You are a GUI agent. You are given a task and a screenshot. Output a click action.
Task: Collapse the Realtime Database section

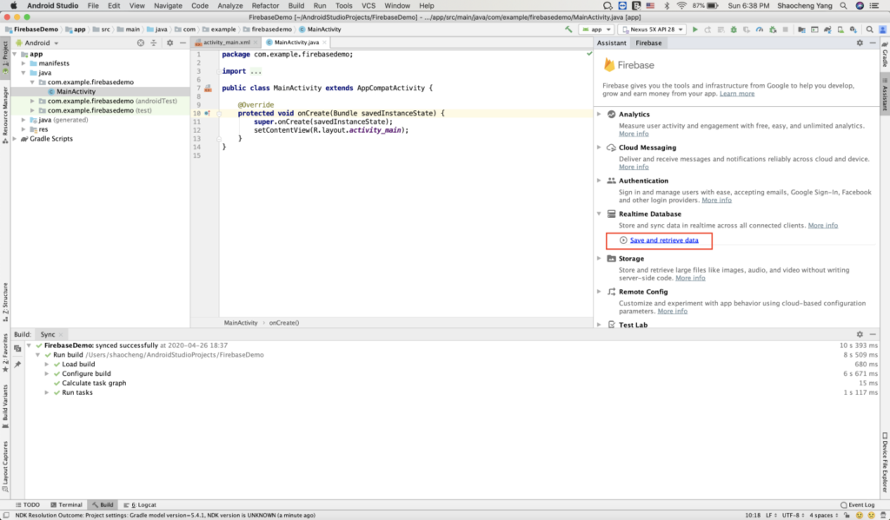pyautogui.click(x=599, y=214)
